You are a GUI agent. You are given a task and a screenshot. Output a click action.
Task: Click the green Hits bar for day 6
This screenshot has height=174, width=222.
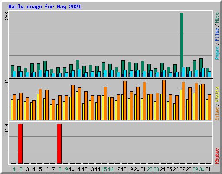coord(45,66)
